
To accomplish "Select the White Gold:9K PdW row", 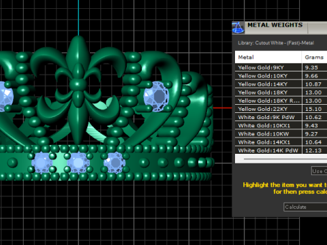I will coord(281,117).
